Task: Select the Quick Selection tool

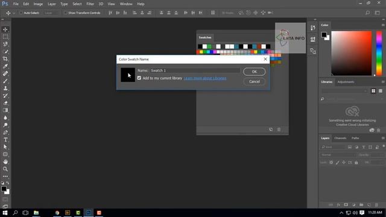Action: click(5, 52)
